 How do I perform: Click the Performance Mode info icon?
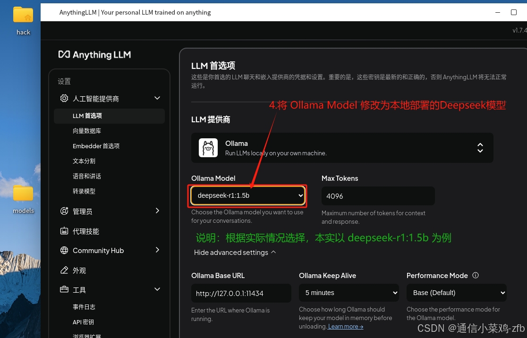[x=475, y=275]
